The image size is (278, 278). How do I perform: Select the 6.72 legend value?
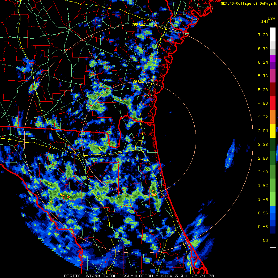click(263, 48)
